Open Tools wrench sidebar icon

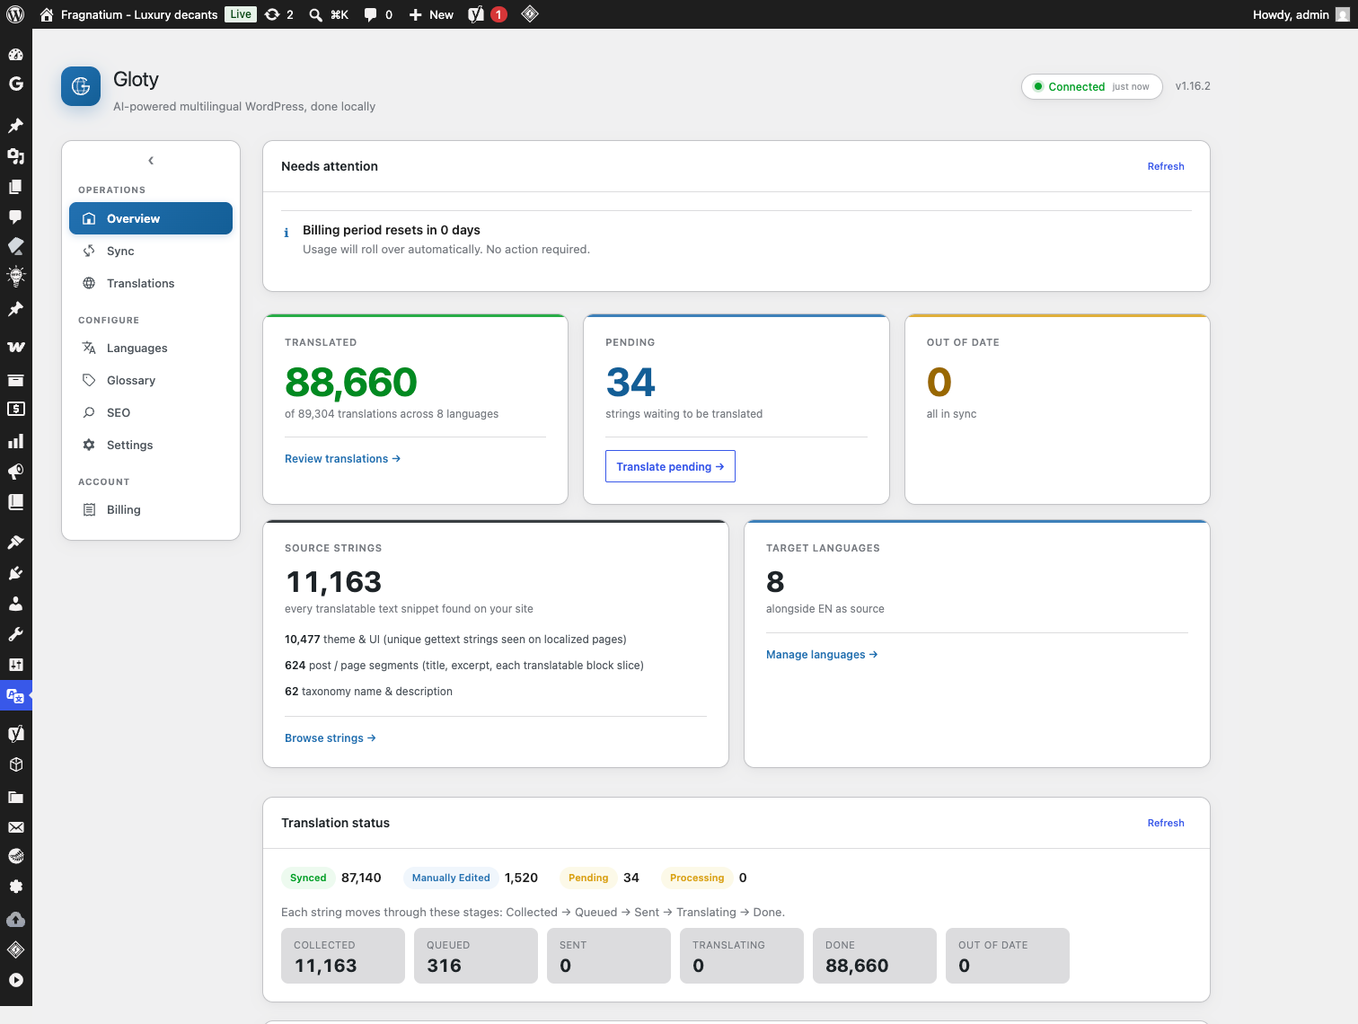[x=15, y=634]
